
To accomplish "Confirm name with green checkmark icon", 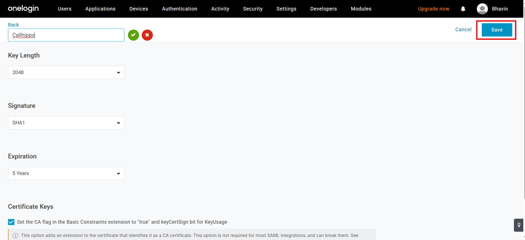I will point(133,35).
